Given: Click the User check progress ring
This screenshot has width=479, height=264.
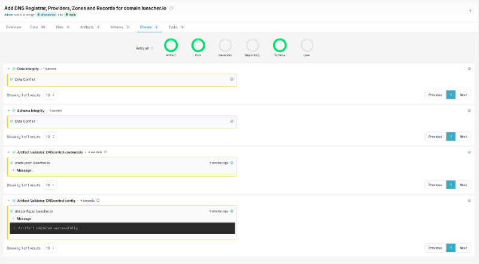Looking at the screenshot, I should tap(307, 45).
